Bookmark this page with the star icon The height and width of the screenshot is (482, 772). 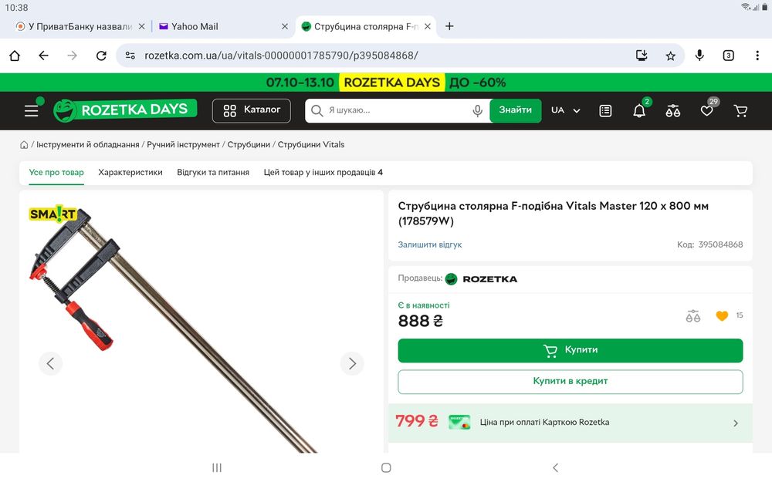[670, 56]
